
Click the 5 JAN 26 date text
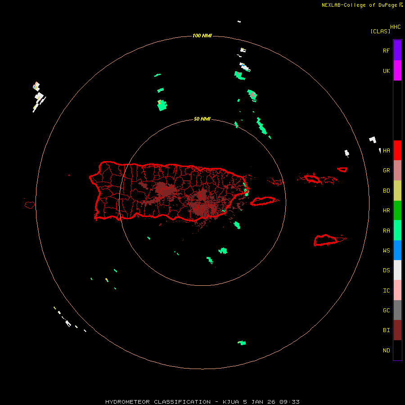coord(259,402)
